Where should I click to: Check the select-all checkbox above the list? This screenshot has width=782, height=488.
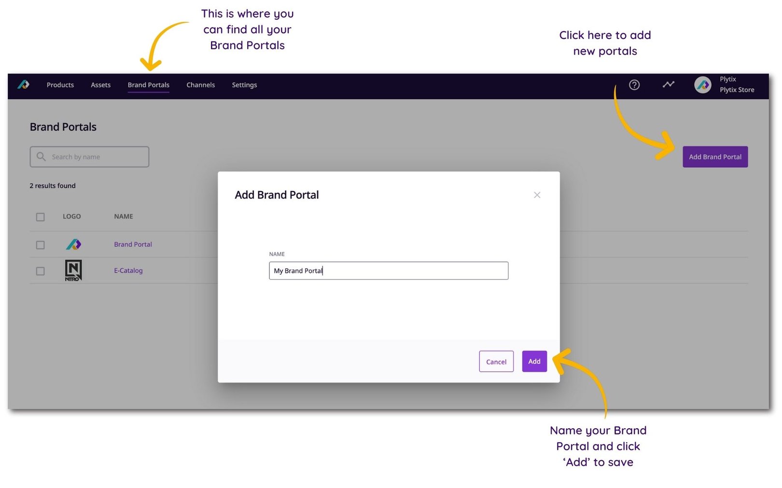pyautogui.click(x=40, y=217)
